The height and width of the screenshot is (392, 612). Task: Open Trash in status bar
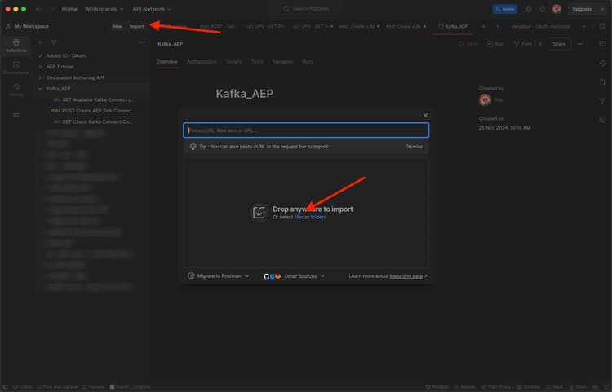coord(578,387)
